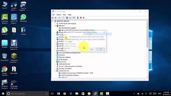The image size is (171, 96).
Task: Open uTorrent desktop icon
Action: point(5,31)
